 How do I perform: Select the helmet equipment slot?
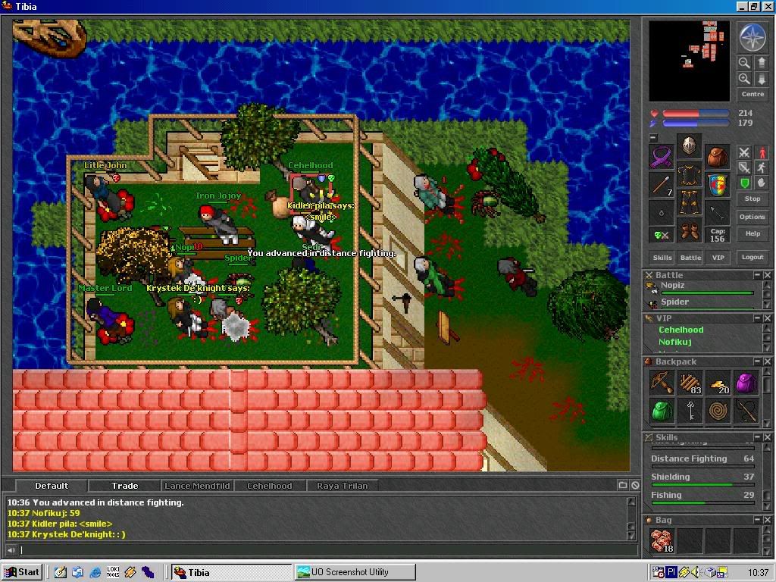(x=689, y=145)
